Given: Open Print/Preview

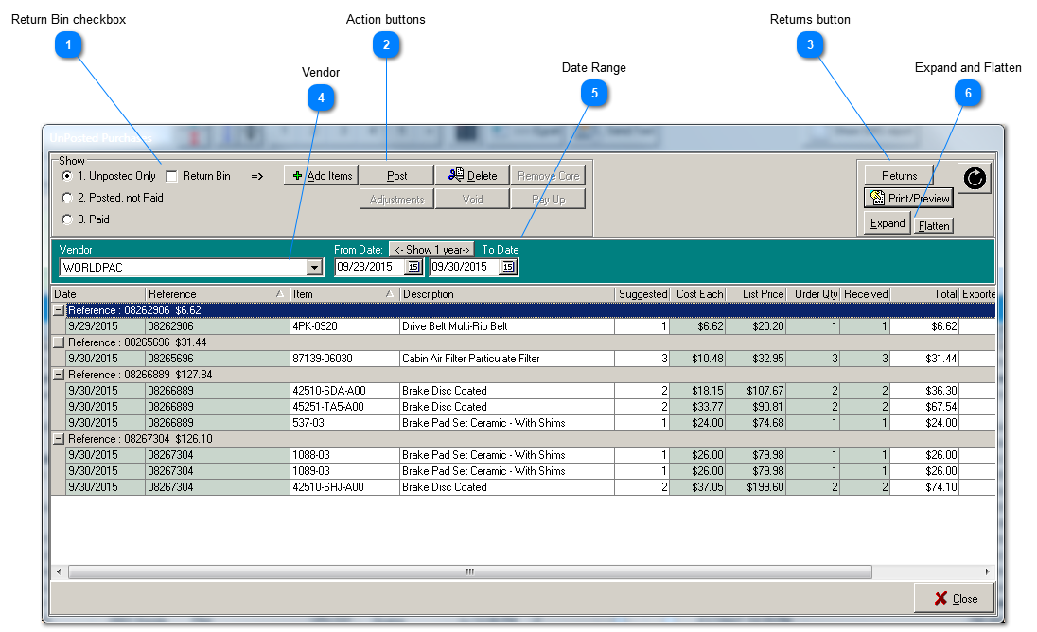Looking at the screenshot, I should coord(907,199).
